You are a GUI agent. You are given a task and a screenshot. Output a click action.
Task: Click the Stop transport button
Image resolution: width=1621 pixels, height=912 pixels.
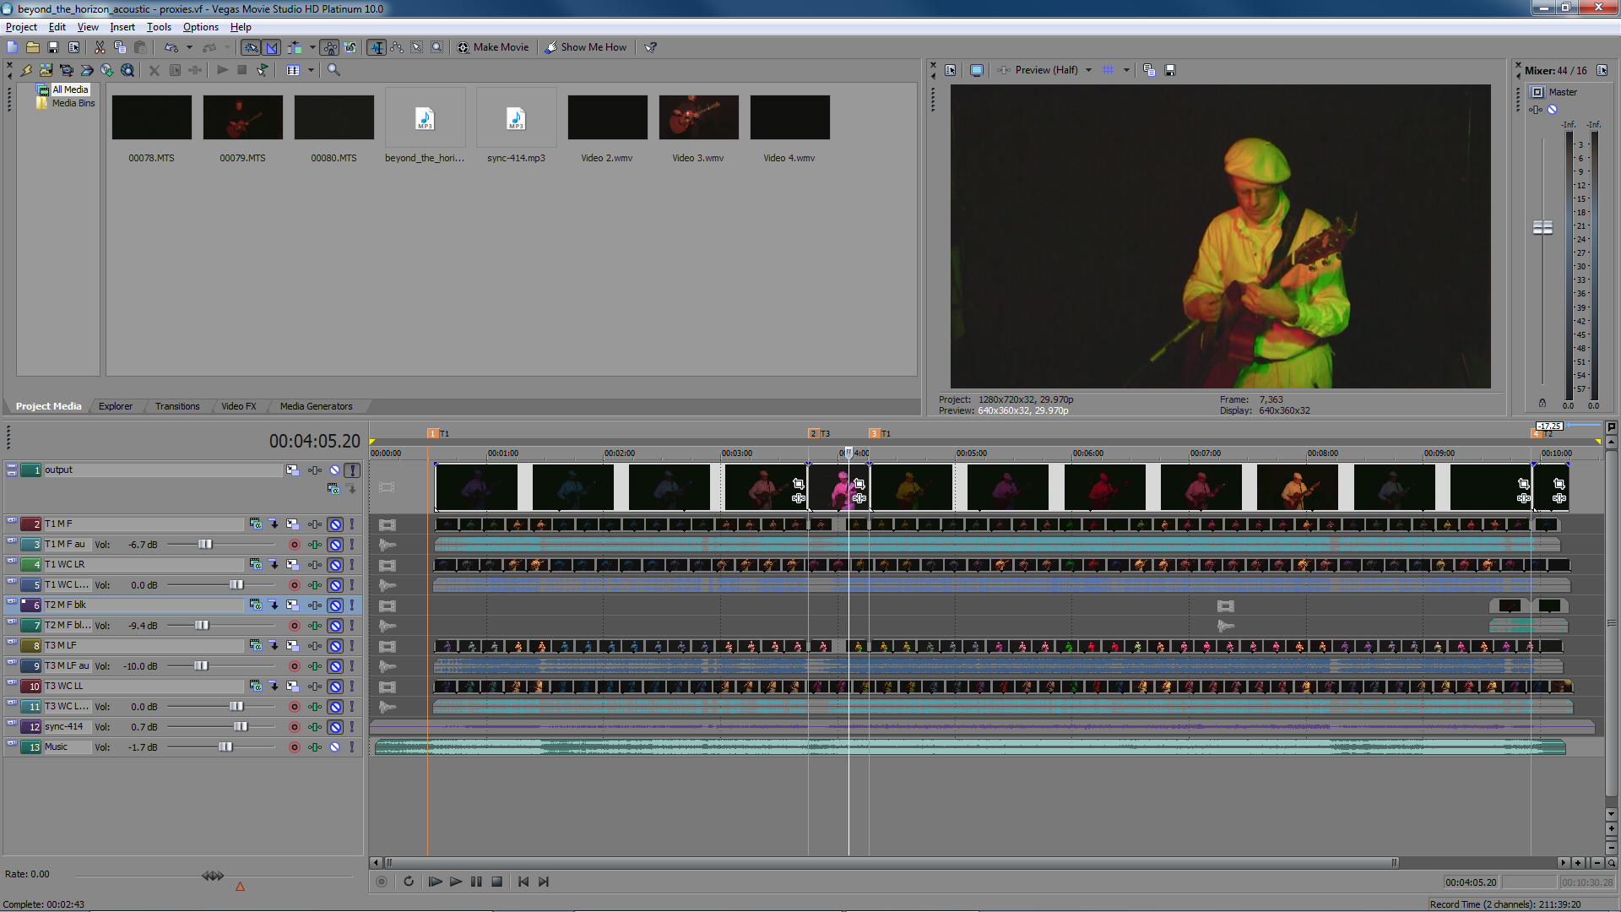tap(497, 882)
